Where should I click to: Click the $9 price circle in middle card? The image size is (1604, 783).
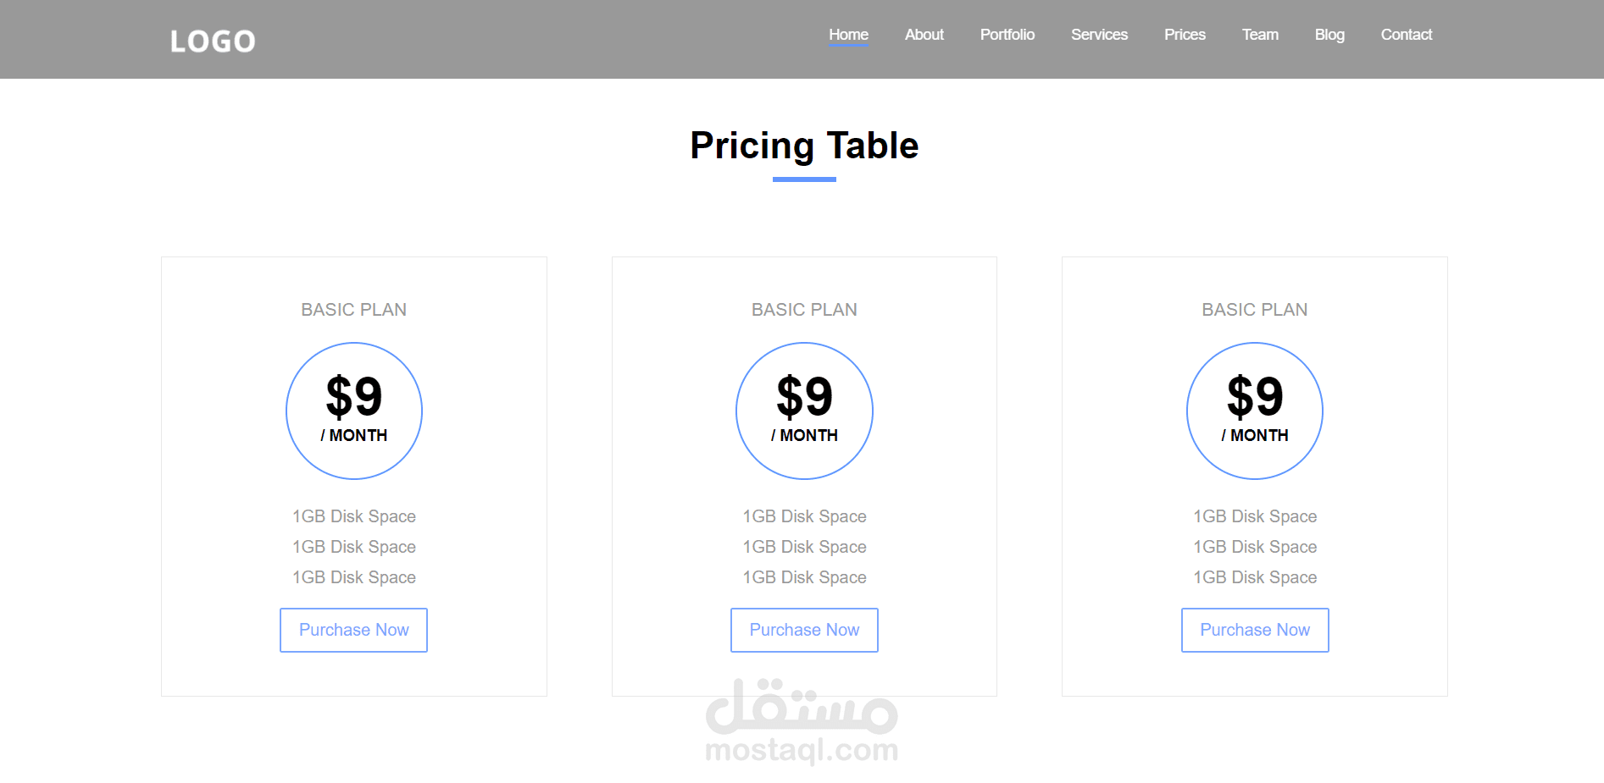(x=804, y=411)
